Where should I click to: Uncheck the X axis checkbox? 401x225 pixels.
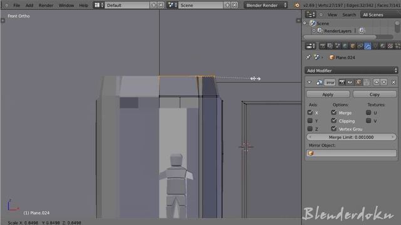coord(310,112)
